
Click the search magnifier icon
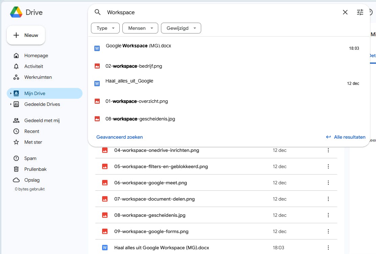(x=98, y=12)
